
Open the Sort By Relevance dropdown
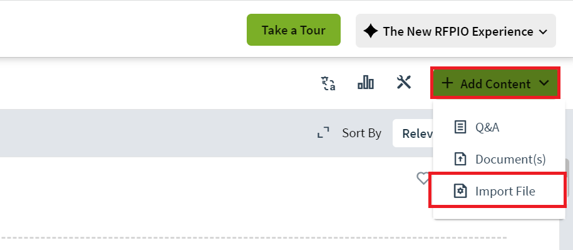[x=413, y=133]
